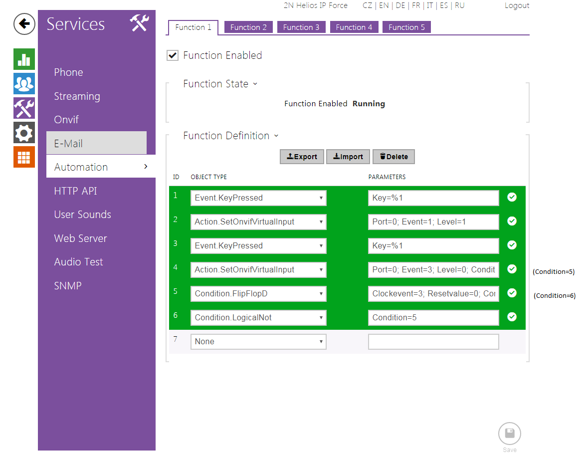Switch to the Function 3 tab

(x=301, y=27)
